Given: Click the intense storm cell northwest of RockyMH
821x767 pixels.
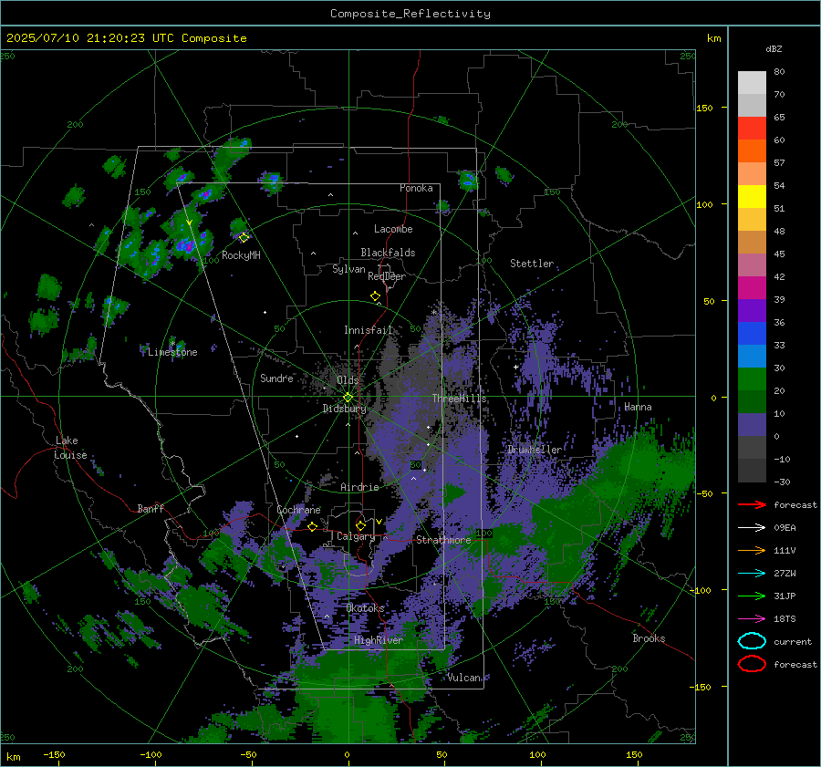Looking at the screenshot, I should click(x=184, y=244).
